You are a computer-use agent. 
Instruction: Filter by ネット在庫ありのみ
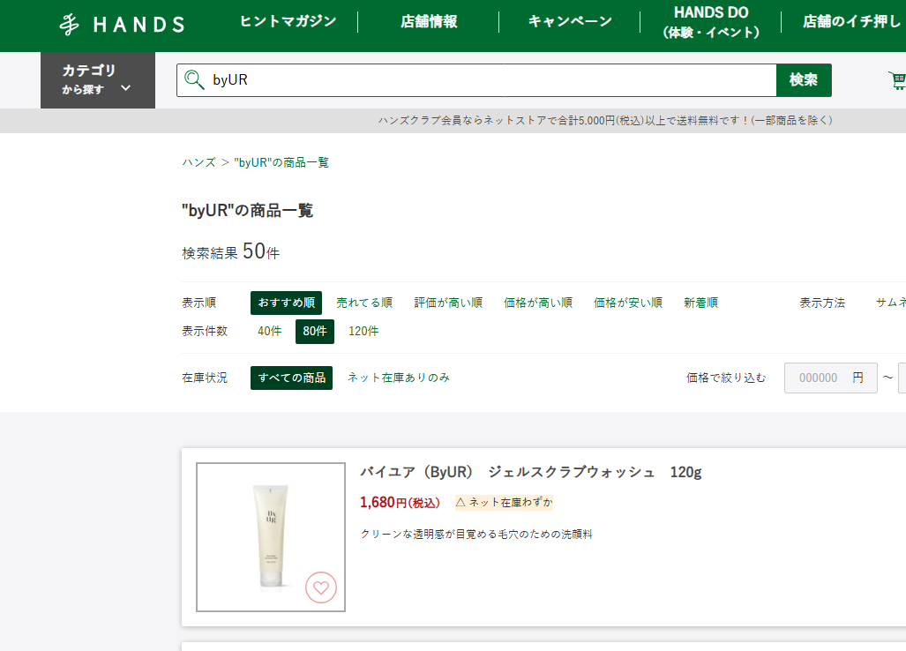[x=399, y=378]
